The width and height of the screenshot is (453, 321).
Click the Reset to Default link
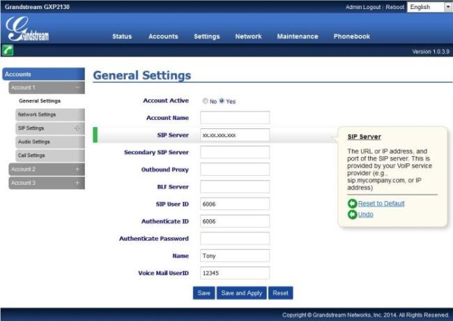pos(381,204)
